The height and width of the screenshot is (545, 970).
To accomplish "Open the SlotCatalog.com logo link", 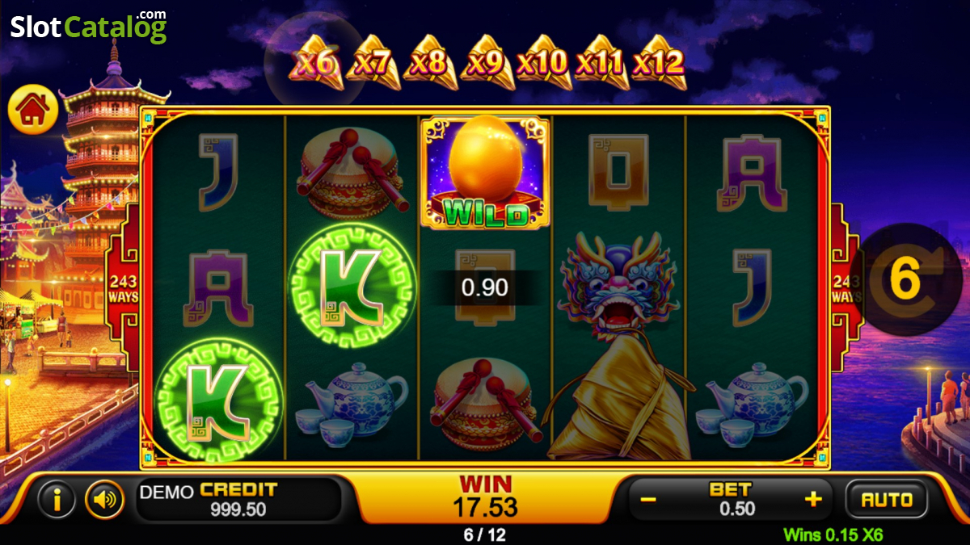I will pyautogui.click(x=88, y=27).
